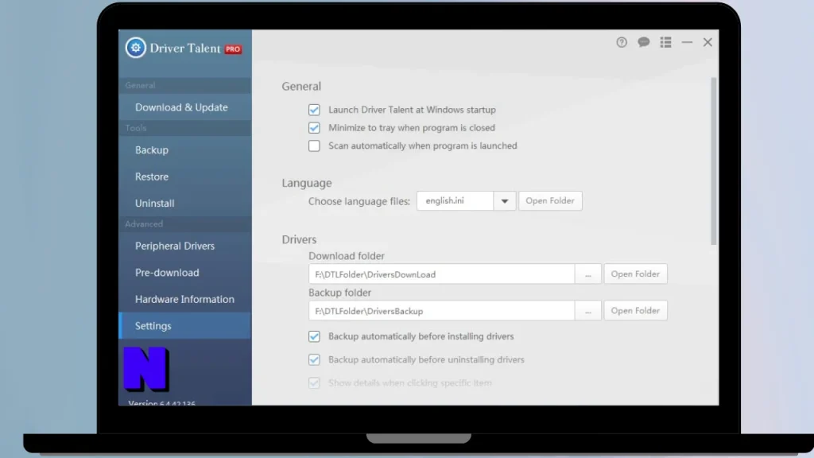Screen dimensions: 814x458
Task: Click the Tools sidebar category label
Action: [x=136, y=128]
